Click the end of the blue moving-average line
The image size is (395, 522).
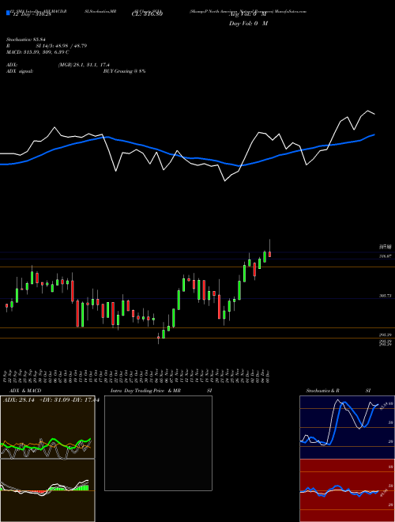[374, 134]
